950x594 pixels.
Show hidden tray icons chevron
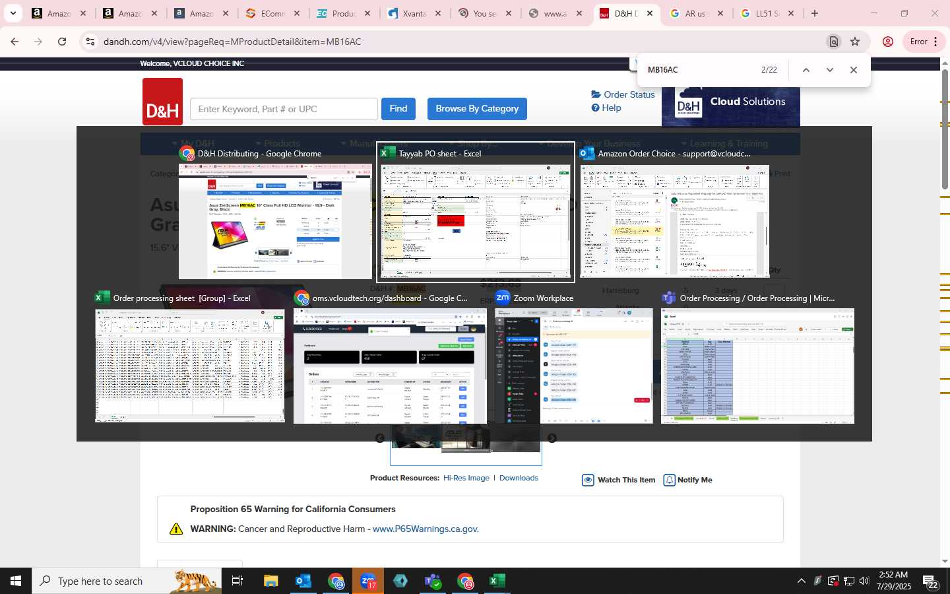point(801,581)
